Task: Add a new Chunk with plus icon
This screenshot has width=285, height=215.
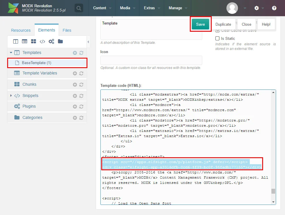Action: [x=75, y=85]
